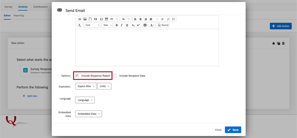Open the text color picker

152,25
